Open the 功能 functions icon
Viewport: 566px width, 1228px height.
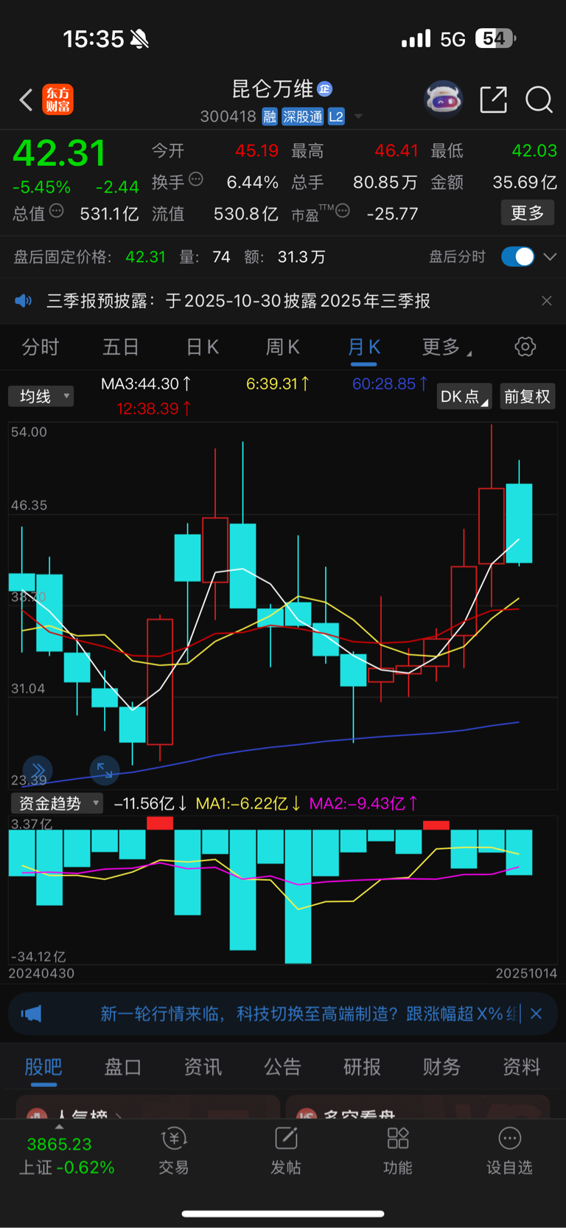[x=398, y=1151]
